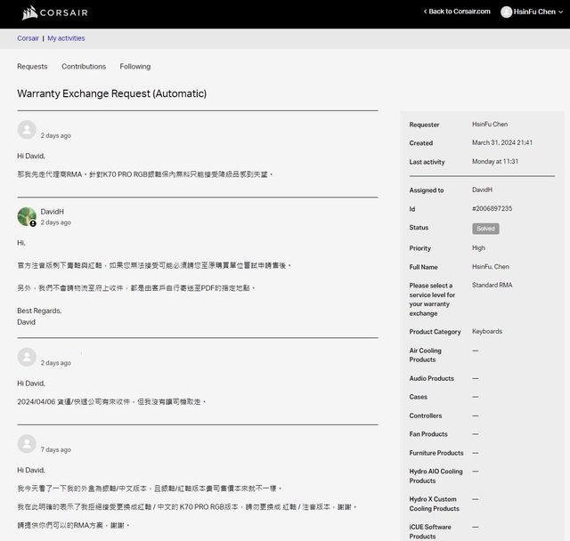The image size is (570, 541).
Task: Open the My activities breadcrumb link
Action: (x=66, y=38)
